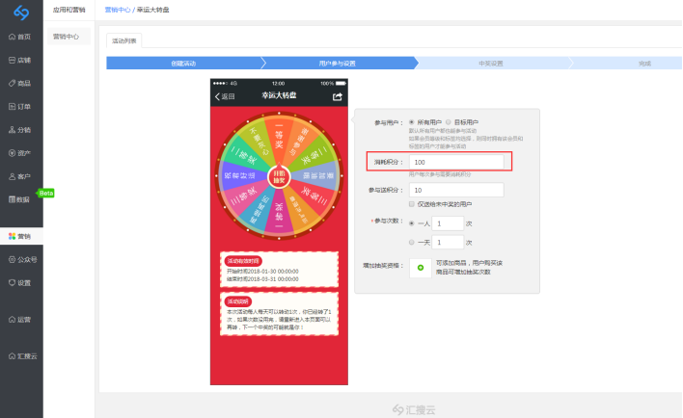The image size is (683, 418).
Task: Open 客户 customers section
Action: click(20, 176)
